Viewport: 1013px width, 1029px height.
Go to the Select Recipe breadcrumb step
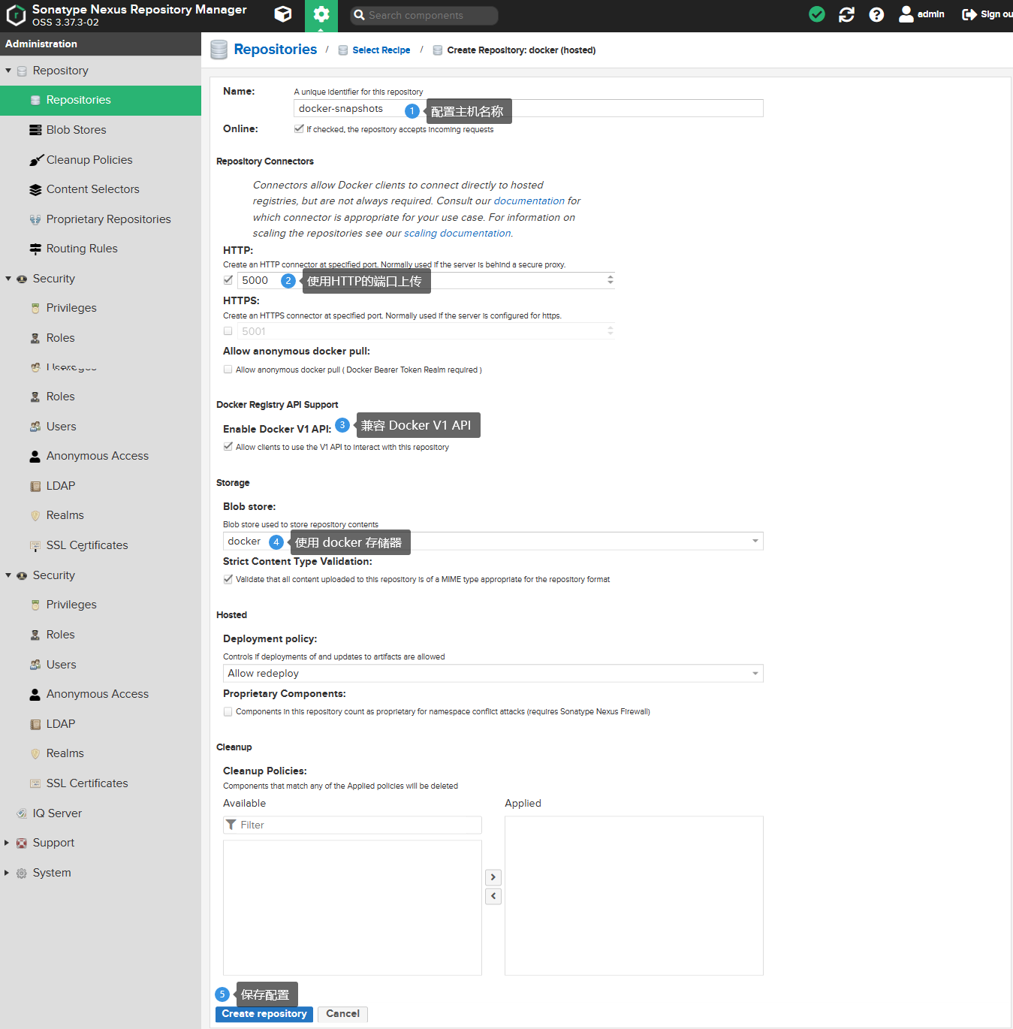[381, 50]
